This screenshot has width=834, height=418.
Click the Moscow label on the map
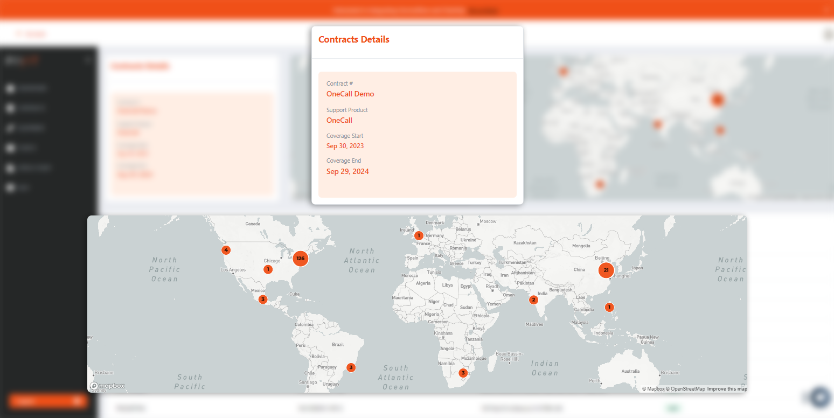coord(488,221)
